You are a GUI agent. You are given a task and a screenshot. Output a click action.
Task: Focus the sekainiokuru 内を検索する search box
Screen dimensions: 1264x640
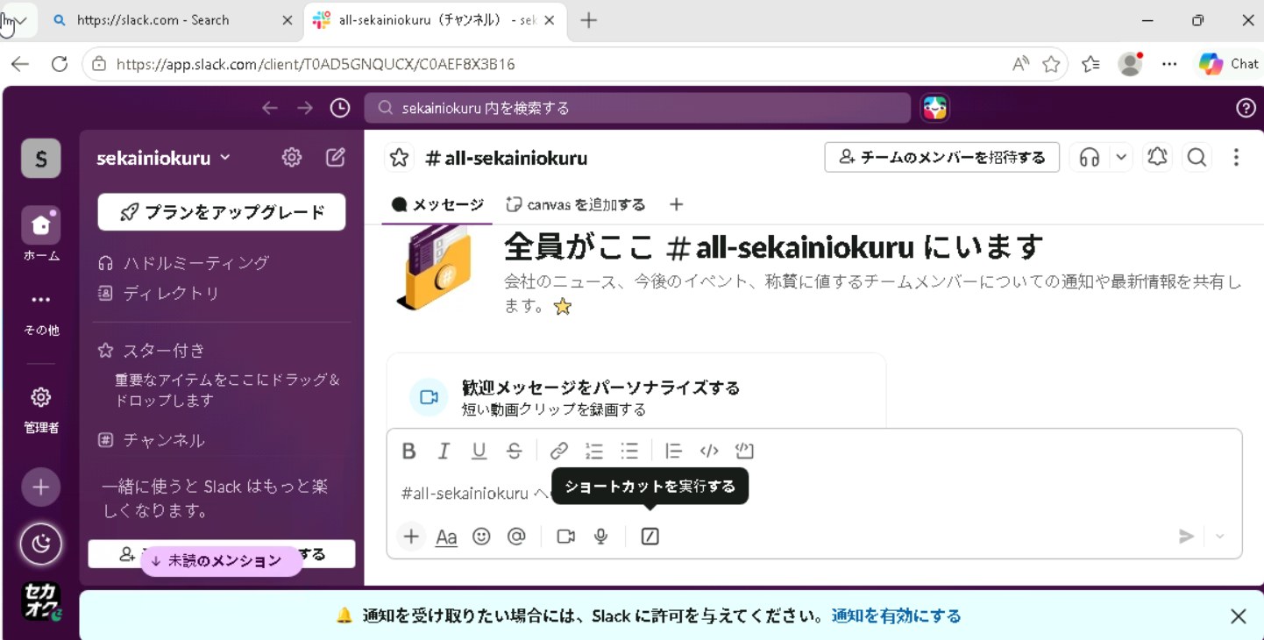coord(637,108)
